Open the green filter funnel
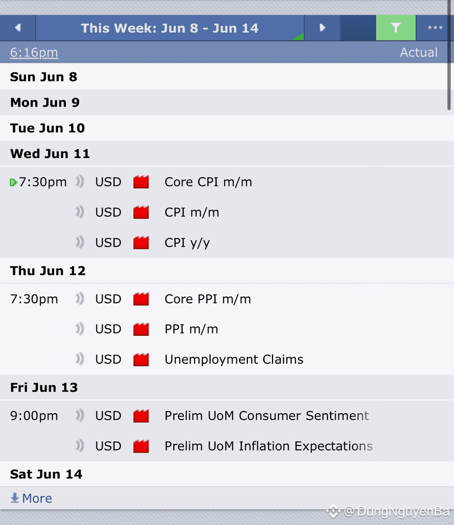Screen dimensions: 454x525 395,28
